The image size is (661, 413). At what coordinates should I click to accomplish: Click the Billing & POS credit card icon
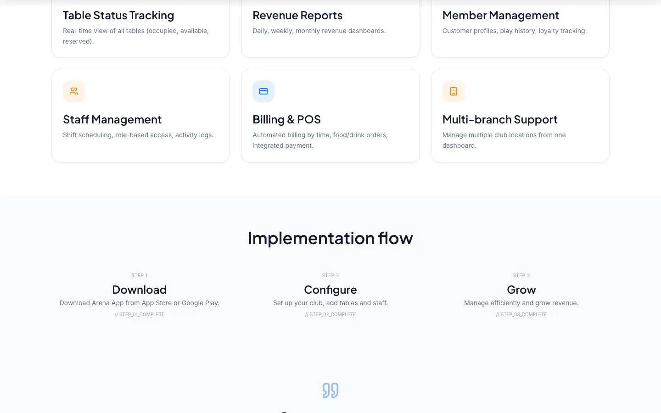263,91
